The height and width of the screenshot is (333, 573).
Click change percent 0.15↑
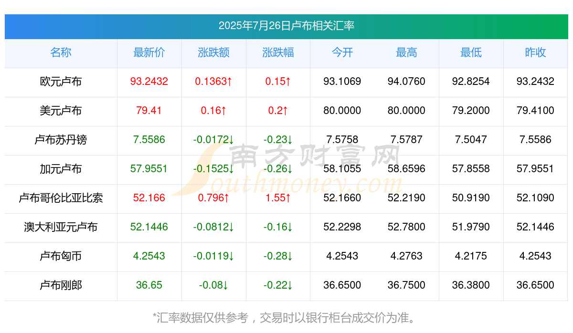click(278, 82)
